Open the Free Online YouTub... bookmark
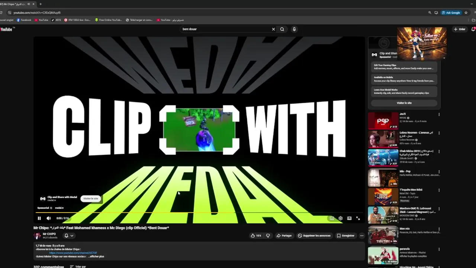Screen dimensions: 476x268 [x=108, y=20]
